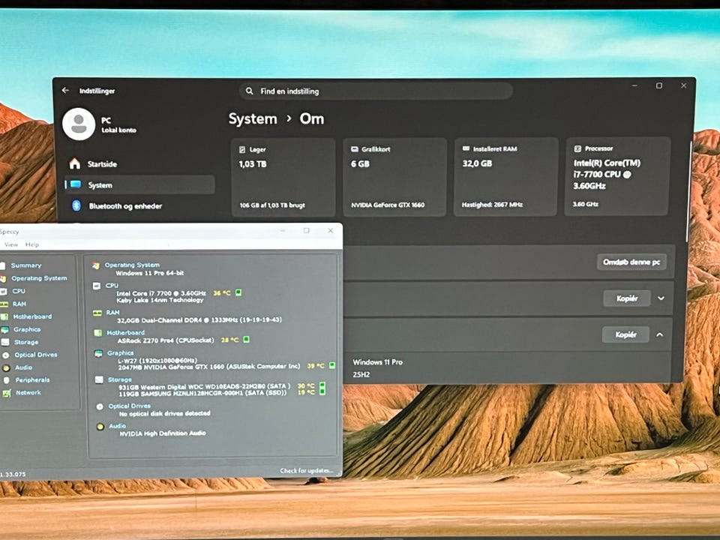
Task: Click the Optical Drives disc icon in summary
Action: 100,406
